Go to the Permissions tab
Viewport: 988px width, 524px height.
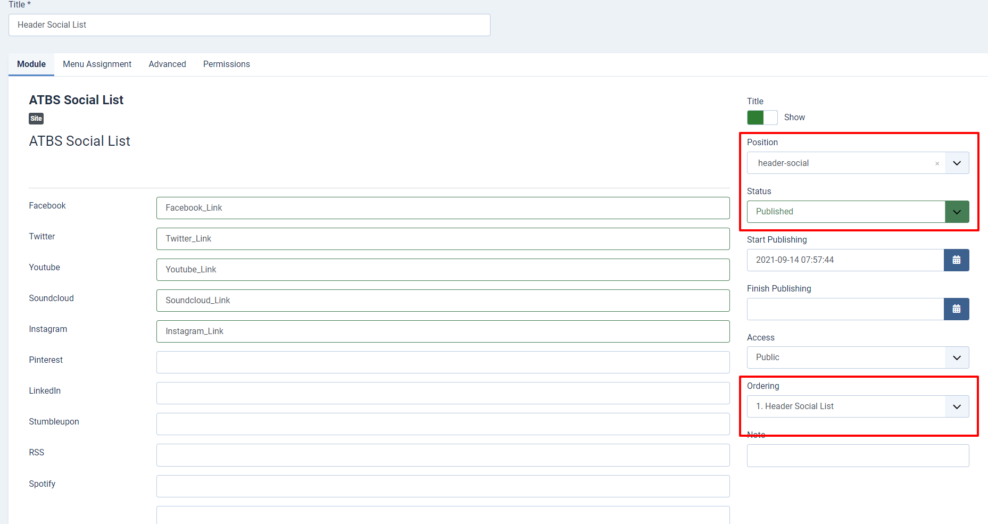pos(226,64)
